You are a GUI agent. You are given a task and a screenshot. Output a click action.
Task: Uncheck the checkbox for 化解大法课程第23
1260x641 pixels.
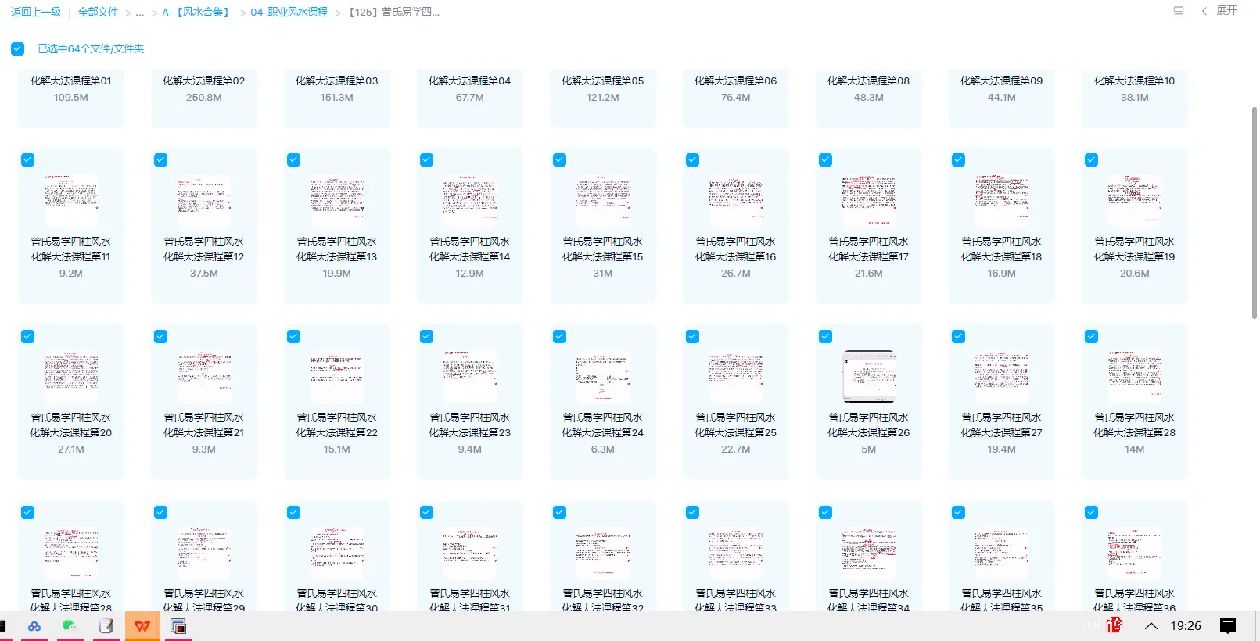[427, 336]
